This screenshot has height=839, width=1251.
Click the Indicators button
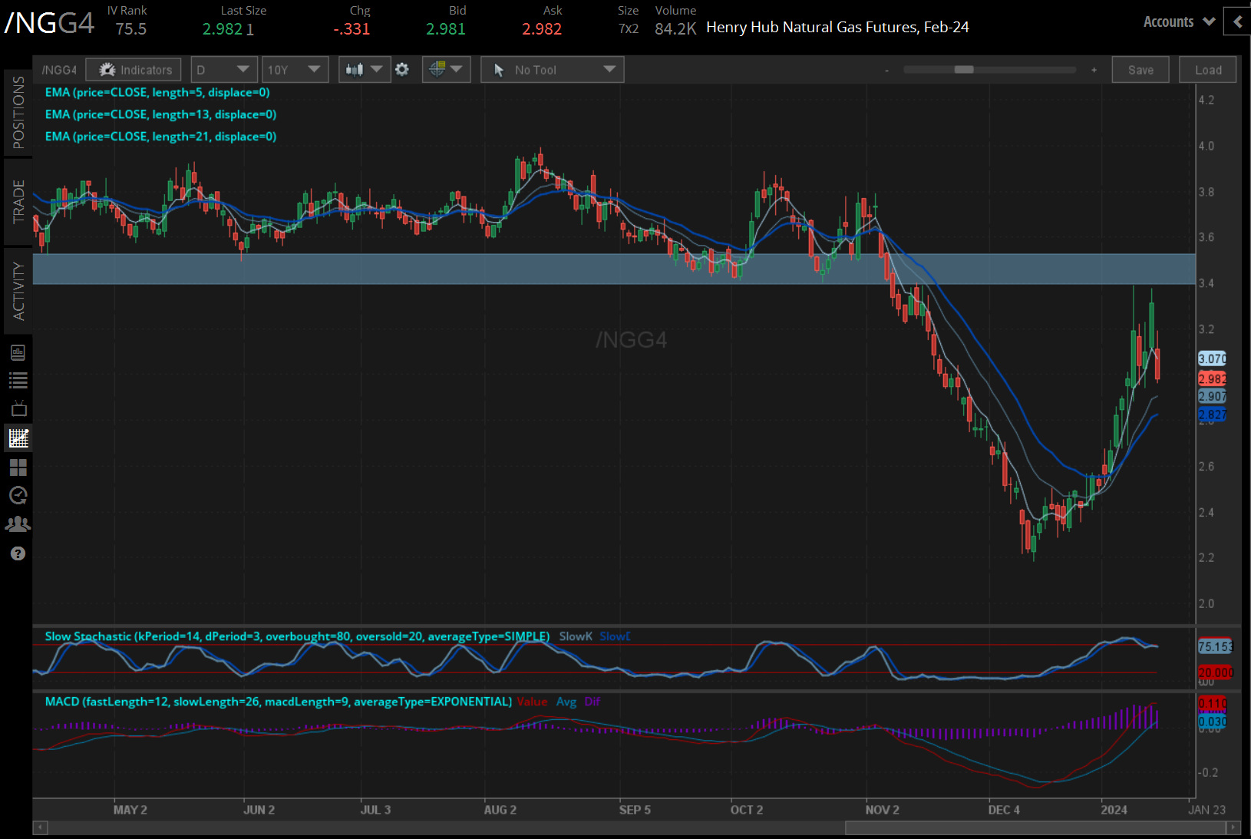(x=134, y=70)
